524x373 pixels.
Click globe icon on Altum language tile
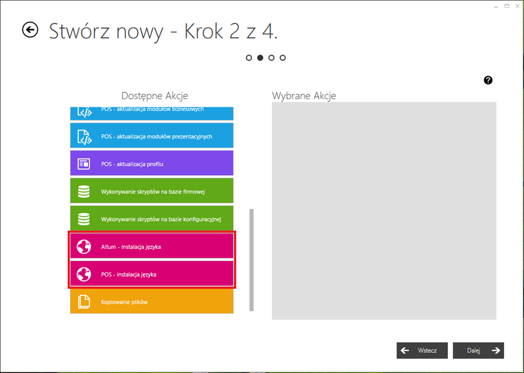click(x=84, y=247)
